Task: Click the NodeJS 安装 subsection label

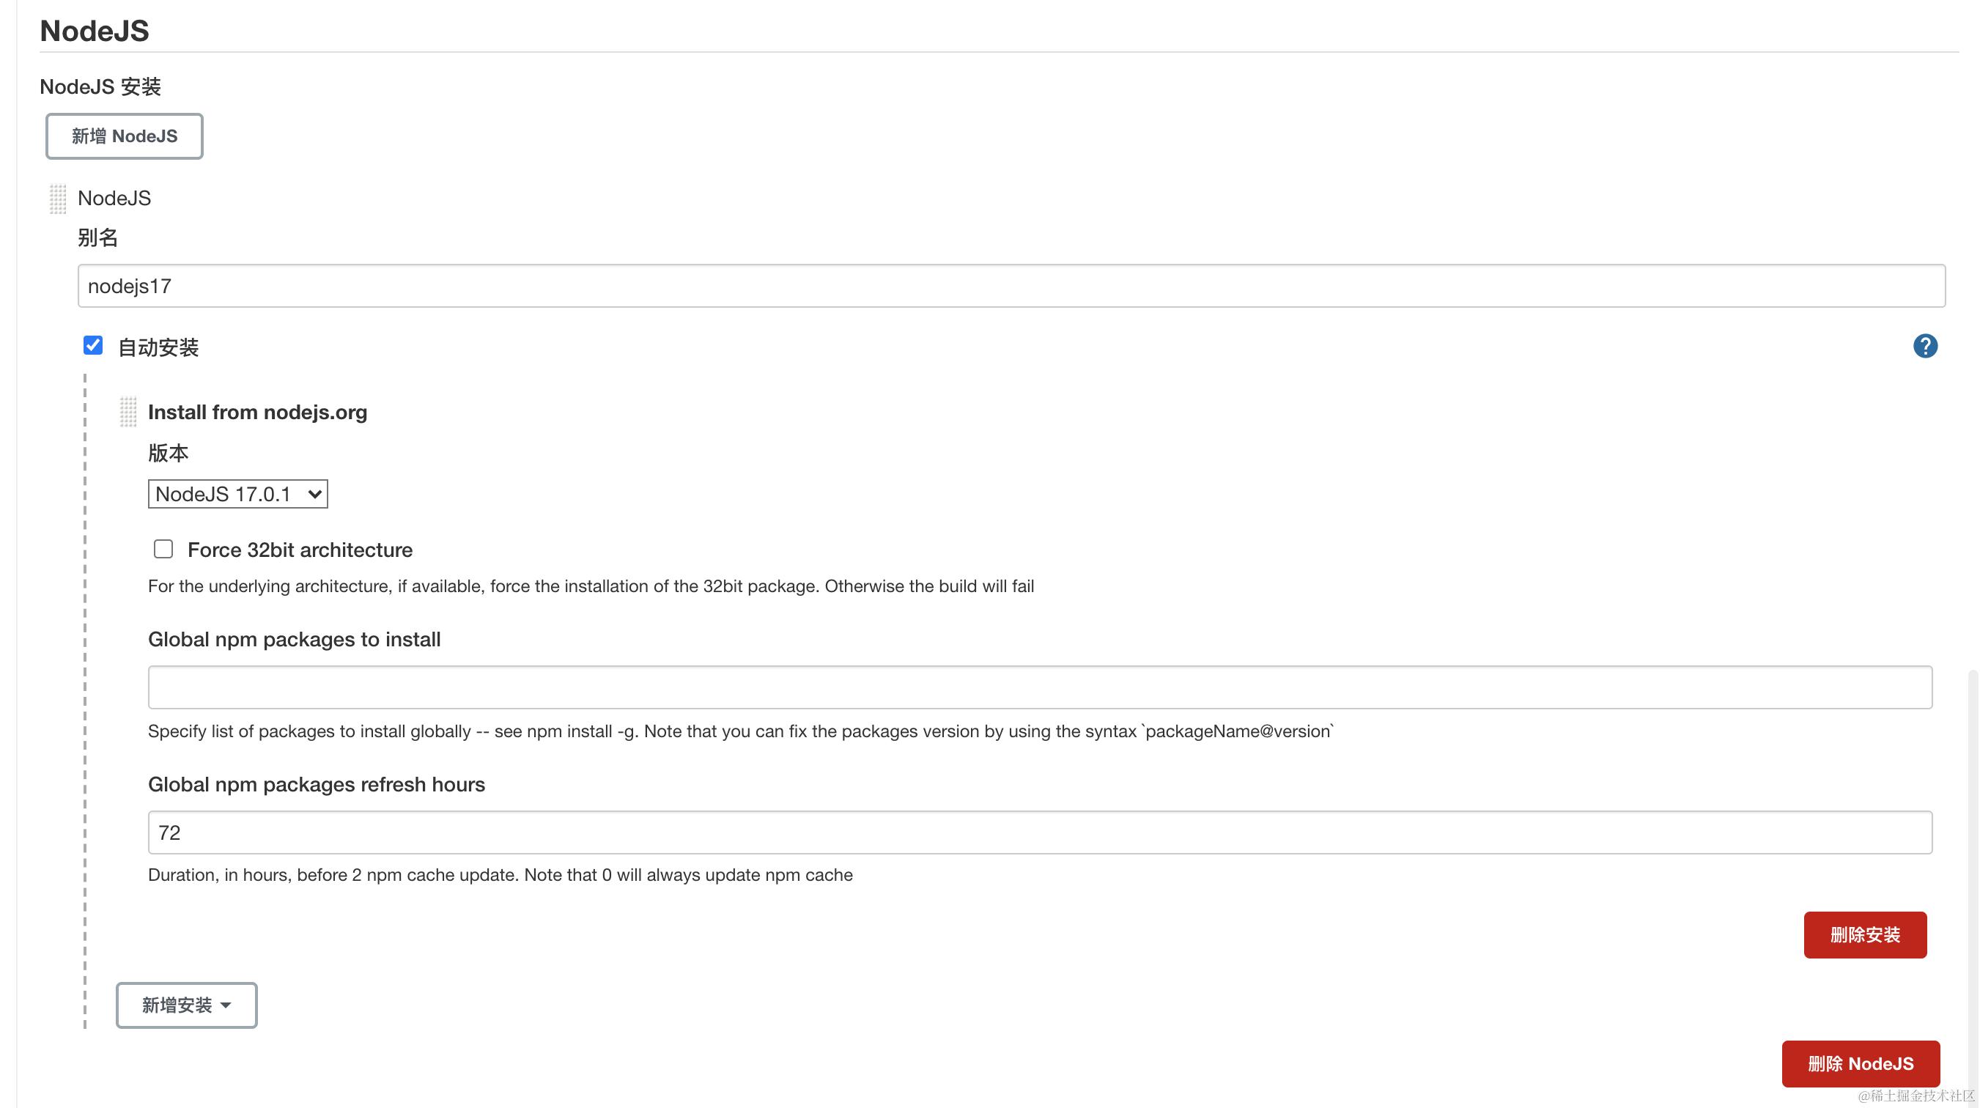Action: coord(100,87)
